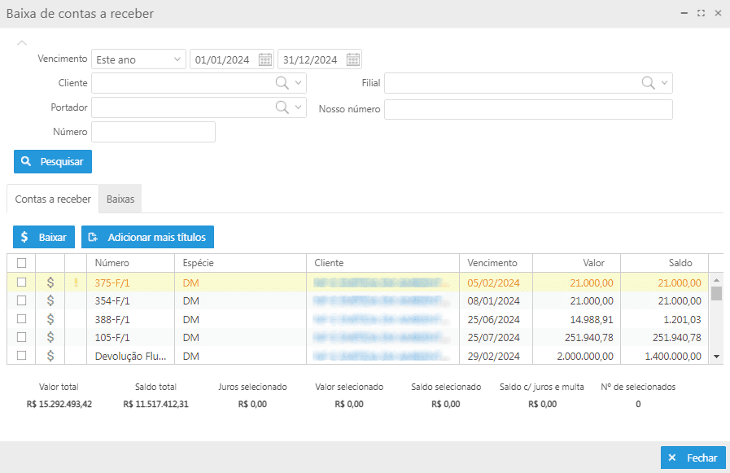This screenshot has width=730, height=473.
Task: Click dollar icon on row 375-F/1
Action: [x=50, y=282]
